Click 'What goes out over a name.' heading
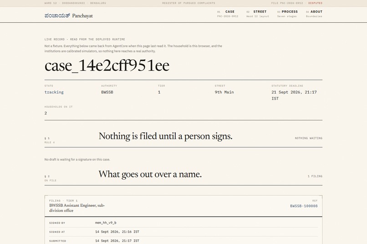367x244 pixels. tap(150, 174)
